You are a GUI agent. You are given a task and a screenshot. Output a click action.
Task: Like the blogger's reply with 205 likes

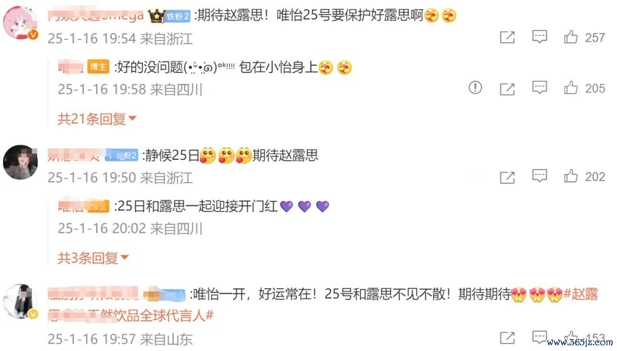click(x=571, y=88)
